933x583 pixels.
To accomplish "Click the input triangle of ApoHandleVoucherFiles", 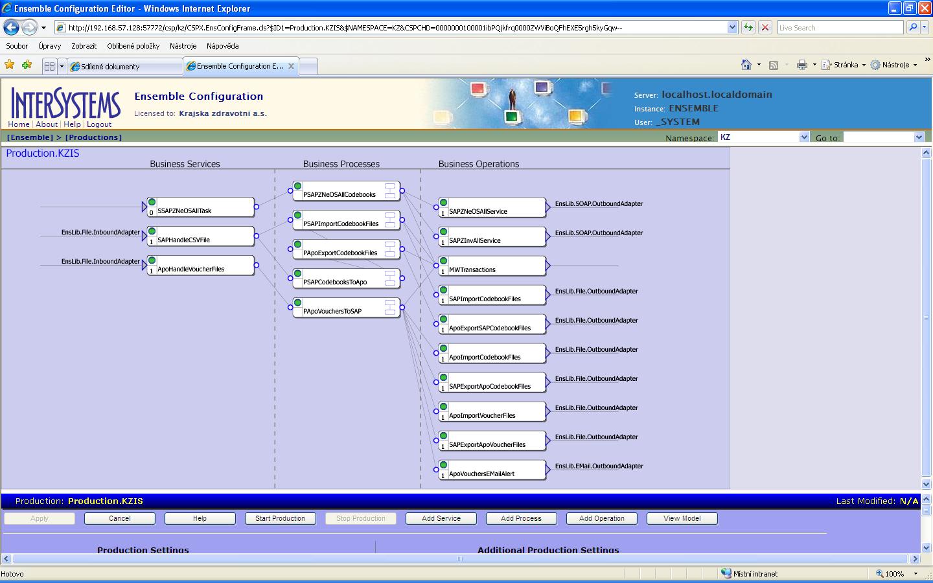I will pos(144,266).
